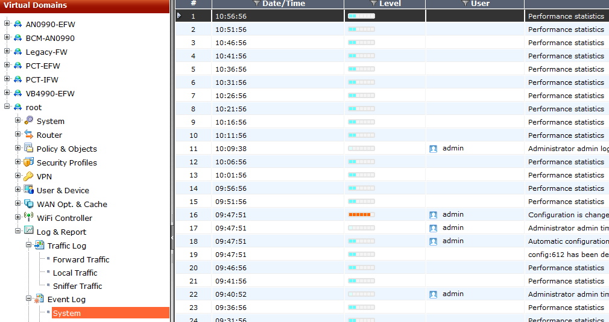This screenshot has height=322, width=609.
Task: Open the Sniffer Traffic log
Action: [77, 286]
